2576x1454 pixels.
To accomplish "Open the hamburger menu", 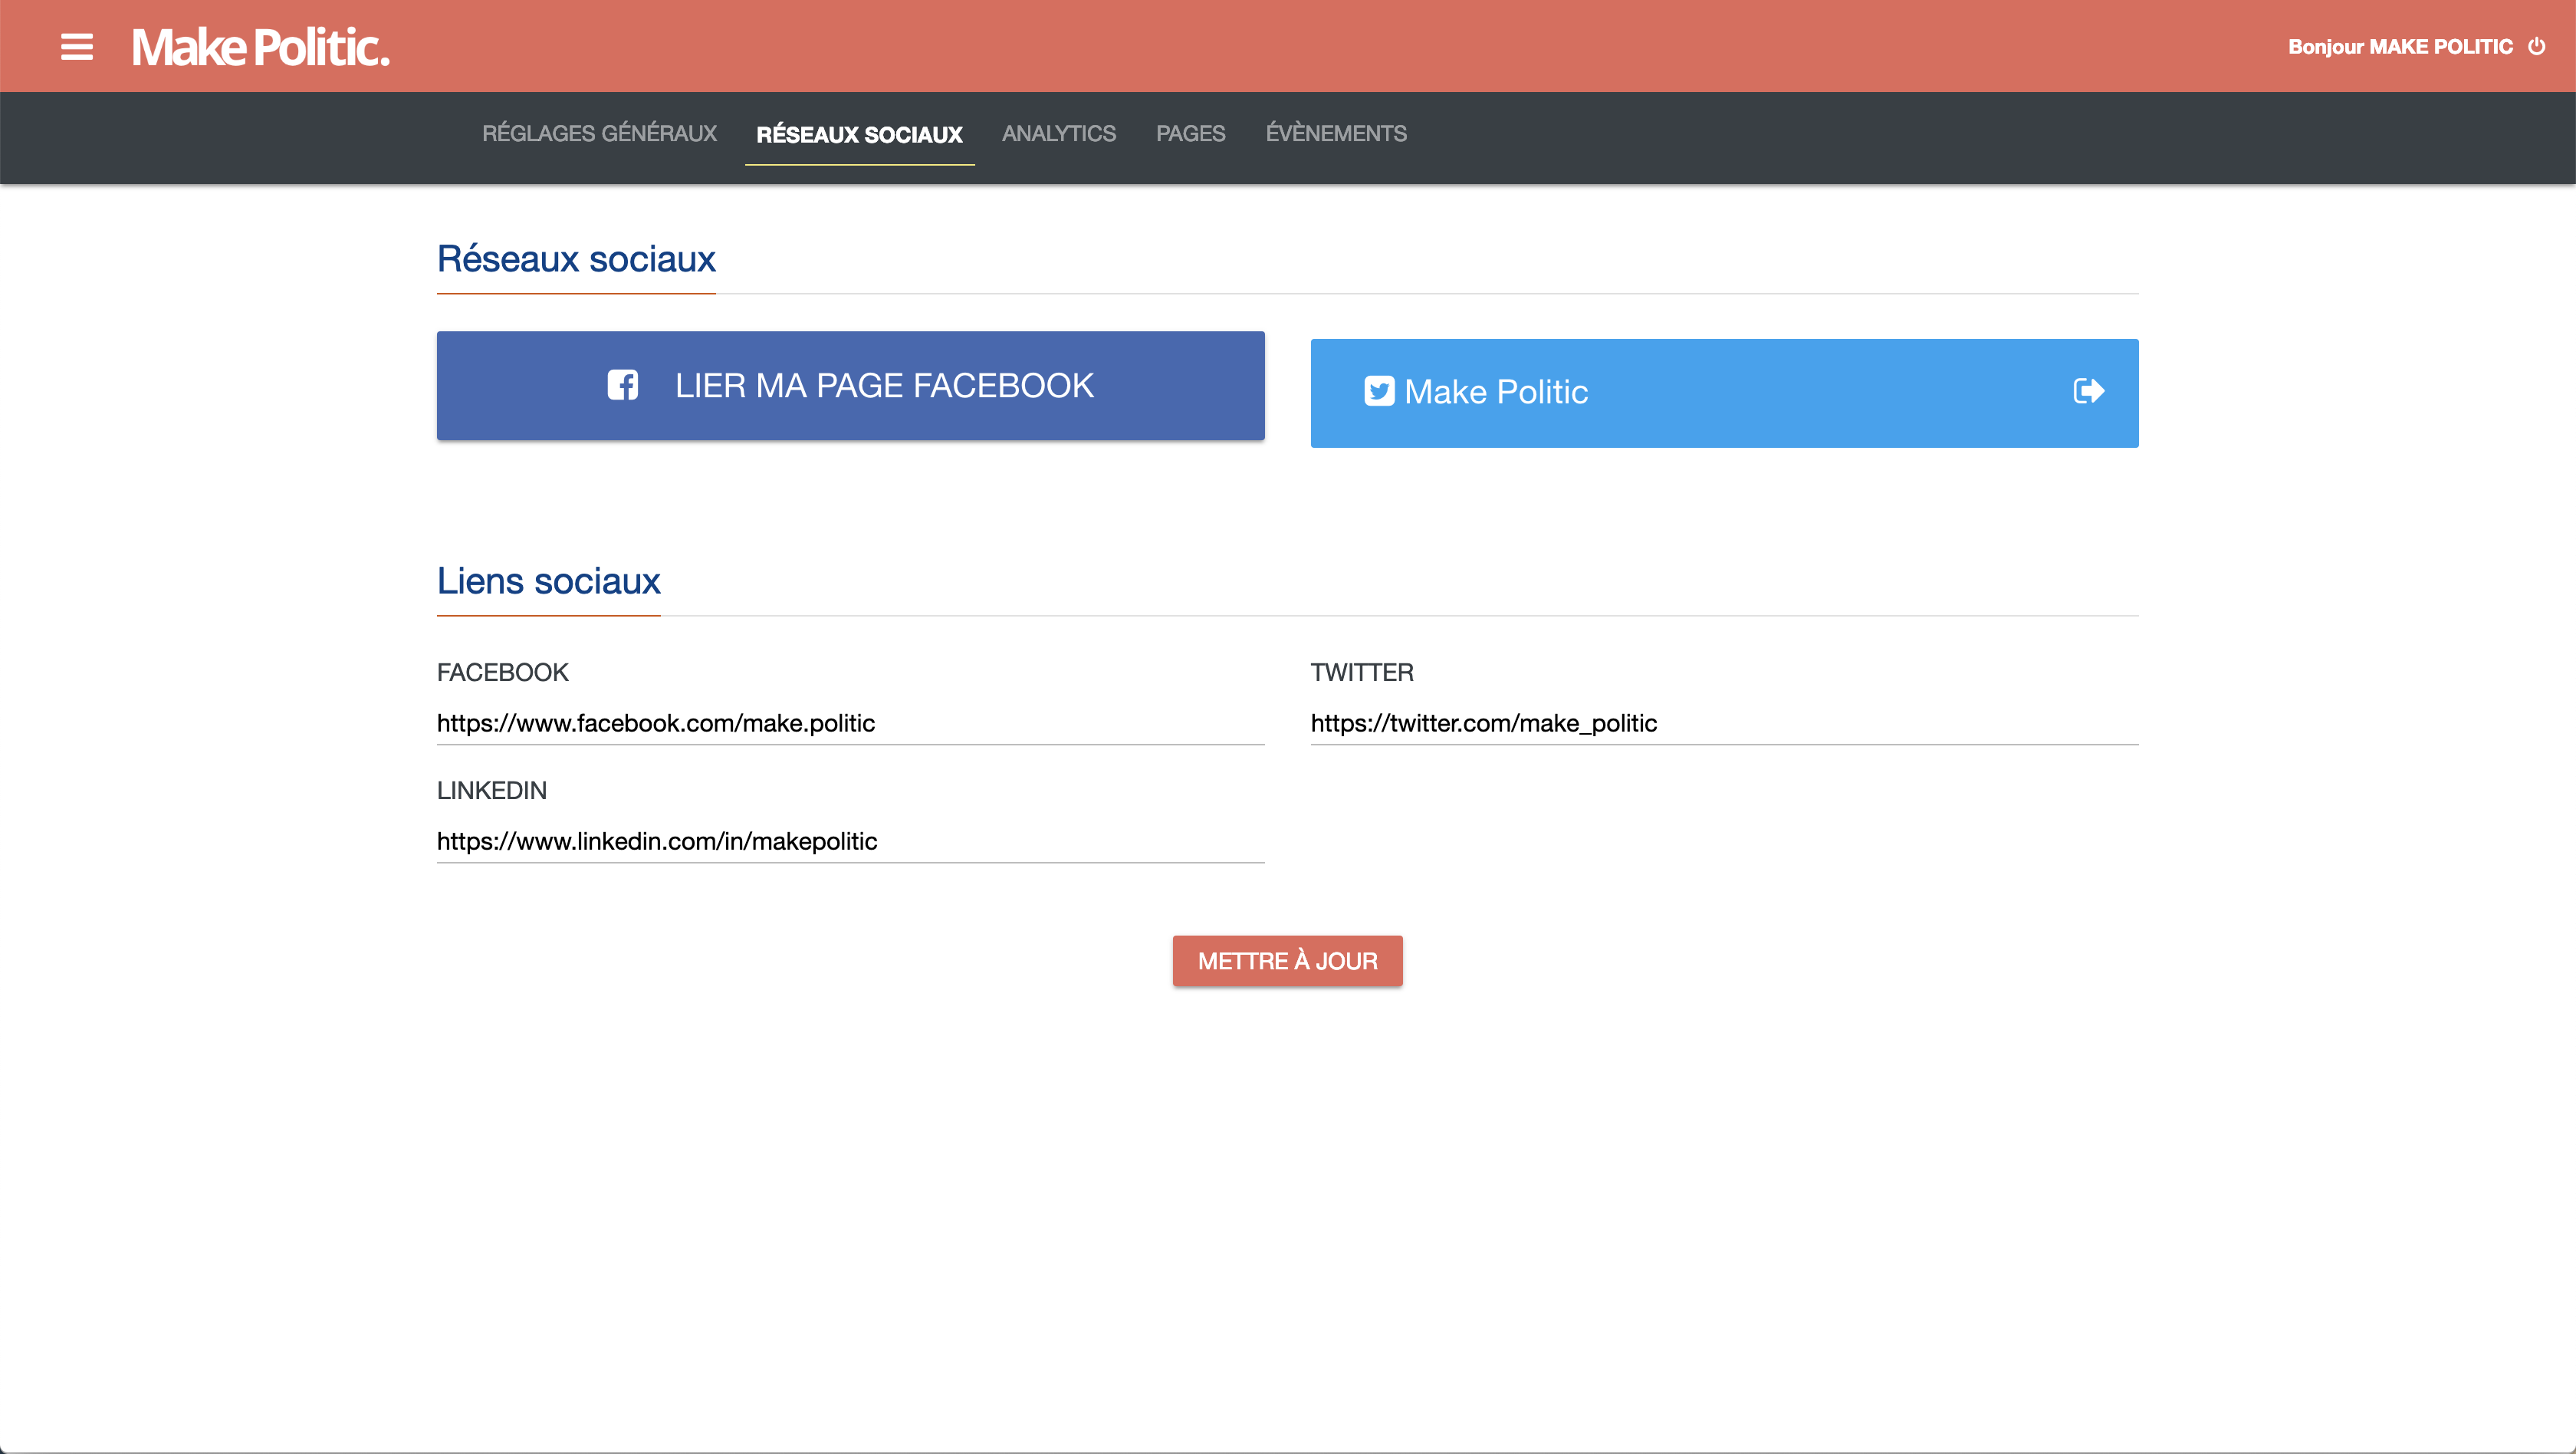I will [x=77, y=47].
